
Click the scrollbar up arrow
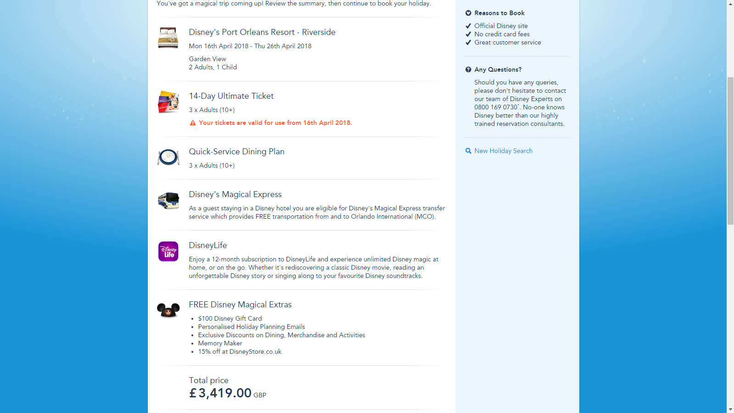click(730, 4)
